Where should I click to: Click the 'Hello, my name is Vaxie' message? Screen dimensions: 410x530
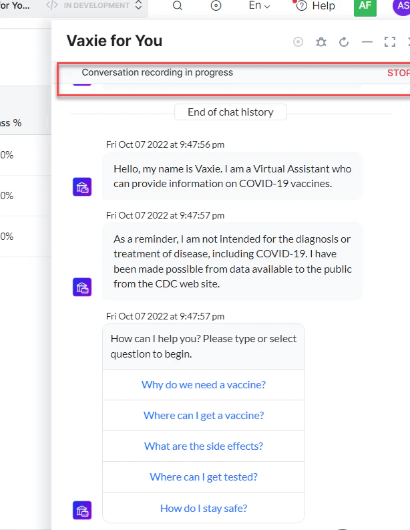tap(232, 176)
